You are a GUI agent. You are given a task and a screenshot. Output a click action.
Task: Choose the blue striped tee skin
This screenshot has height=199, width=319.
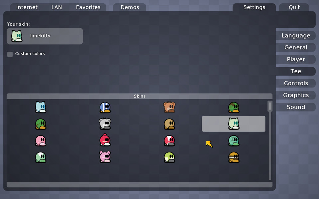click(x=105, y=107)
